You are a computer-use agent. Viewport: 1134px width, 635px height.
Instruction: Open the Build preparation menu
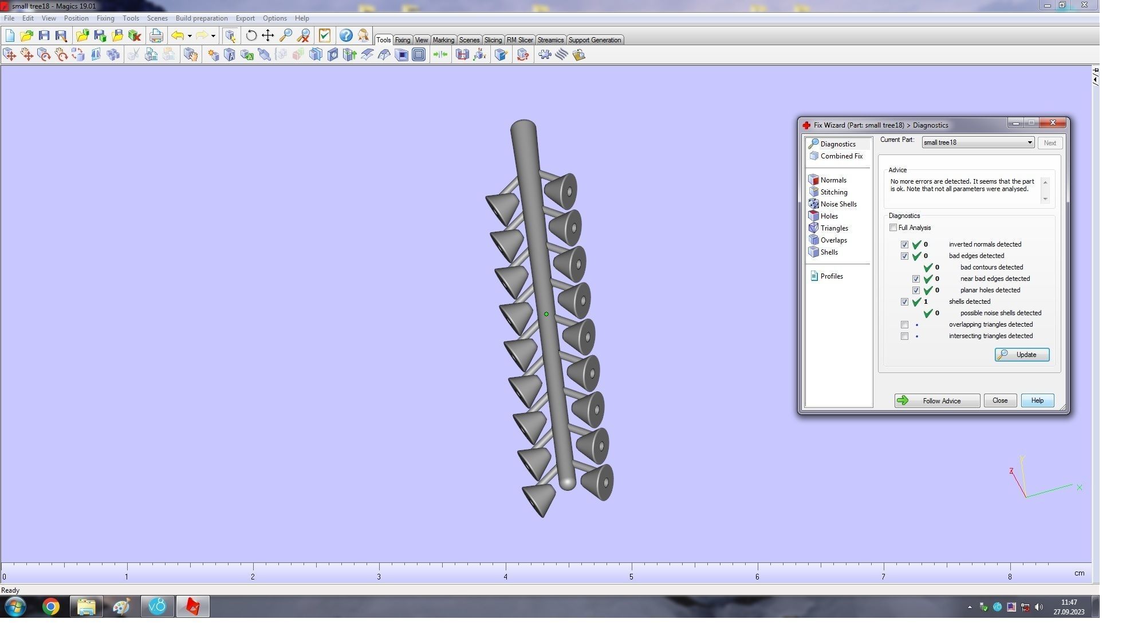(201, 18)
